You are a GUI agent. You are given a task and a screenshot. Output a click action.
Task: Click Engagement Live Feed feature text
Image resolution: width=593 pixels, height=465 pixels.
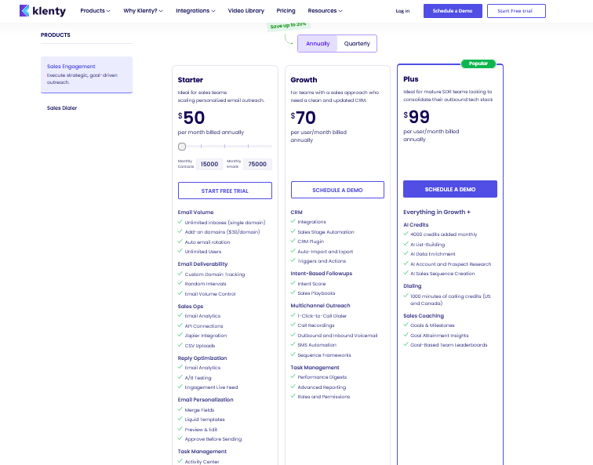[212, 387]
